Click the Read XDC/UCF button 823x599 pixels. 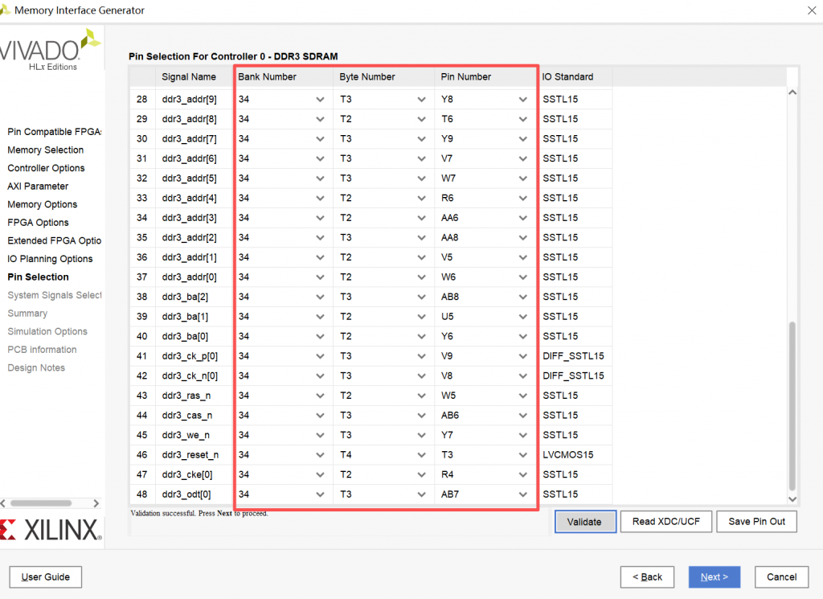tap(665, 522)
